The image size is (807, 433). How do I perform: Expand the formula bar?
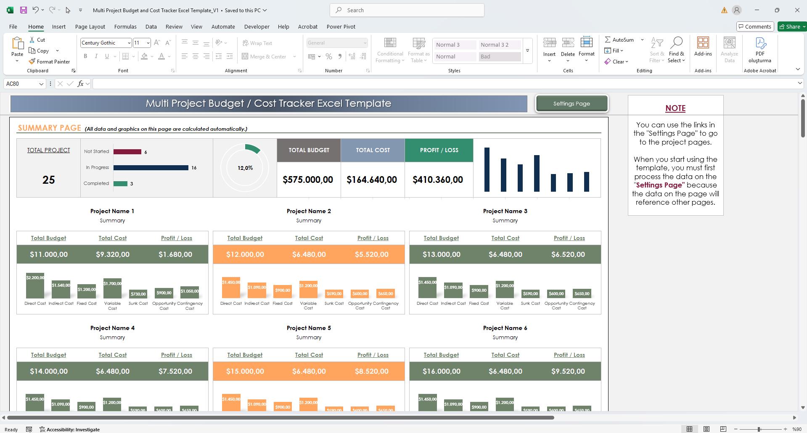[x=800, y=83]
